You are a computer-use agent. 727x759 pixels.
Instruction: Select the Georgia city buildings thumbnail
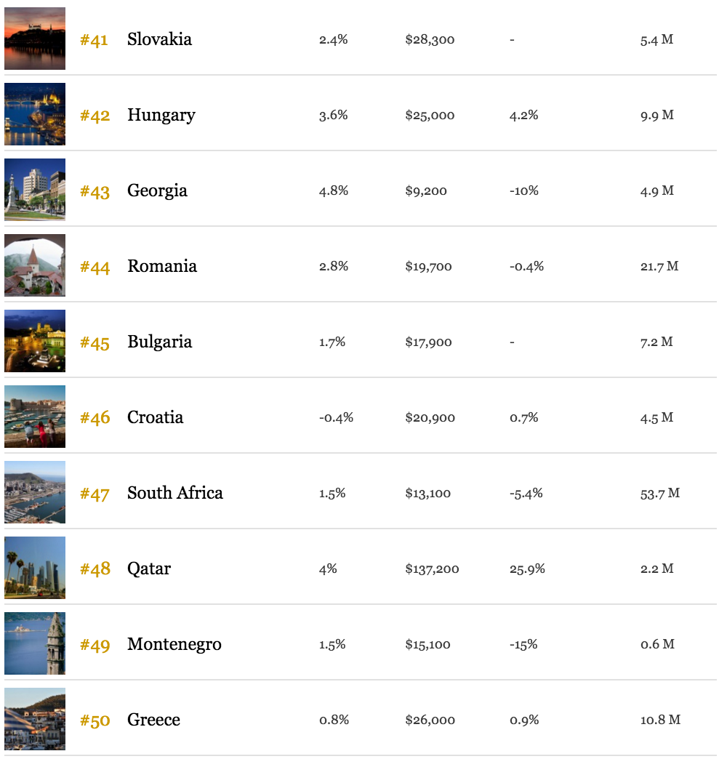click(35, 190)
